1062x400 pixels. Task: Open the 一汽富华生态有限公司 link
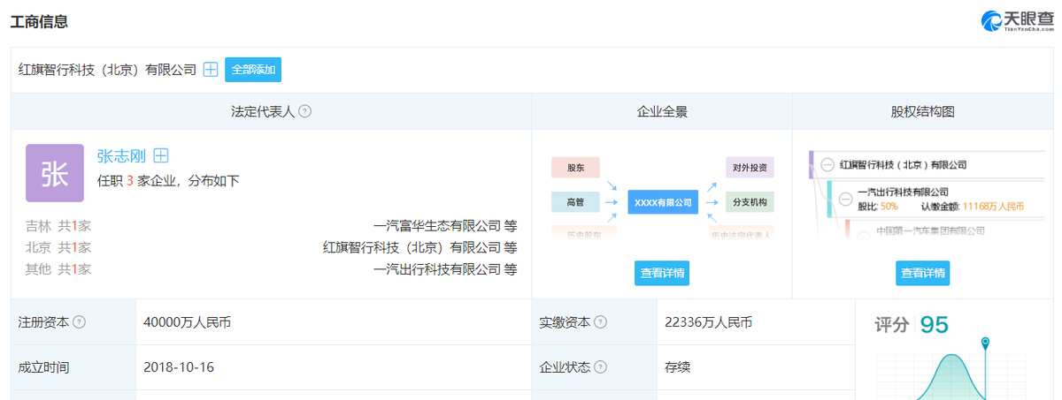(436, 225)
